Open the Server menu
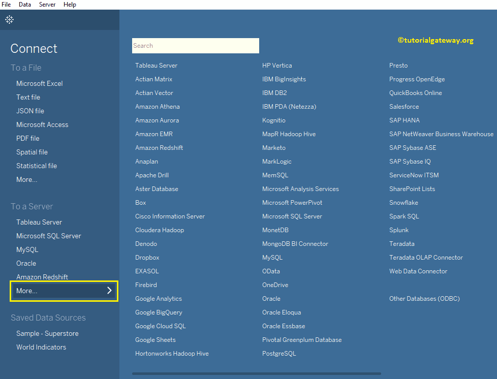497x379 pixels. click(x=47, y=5)
